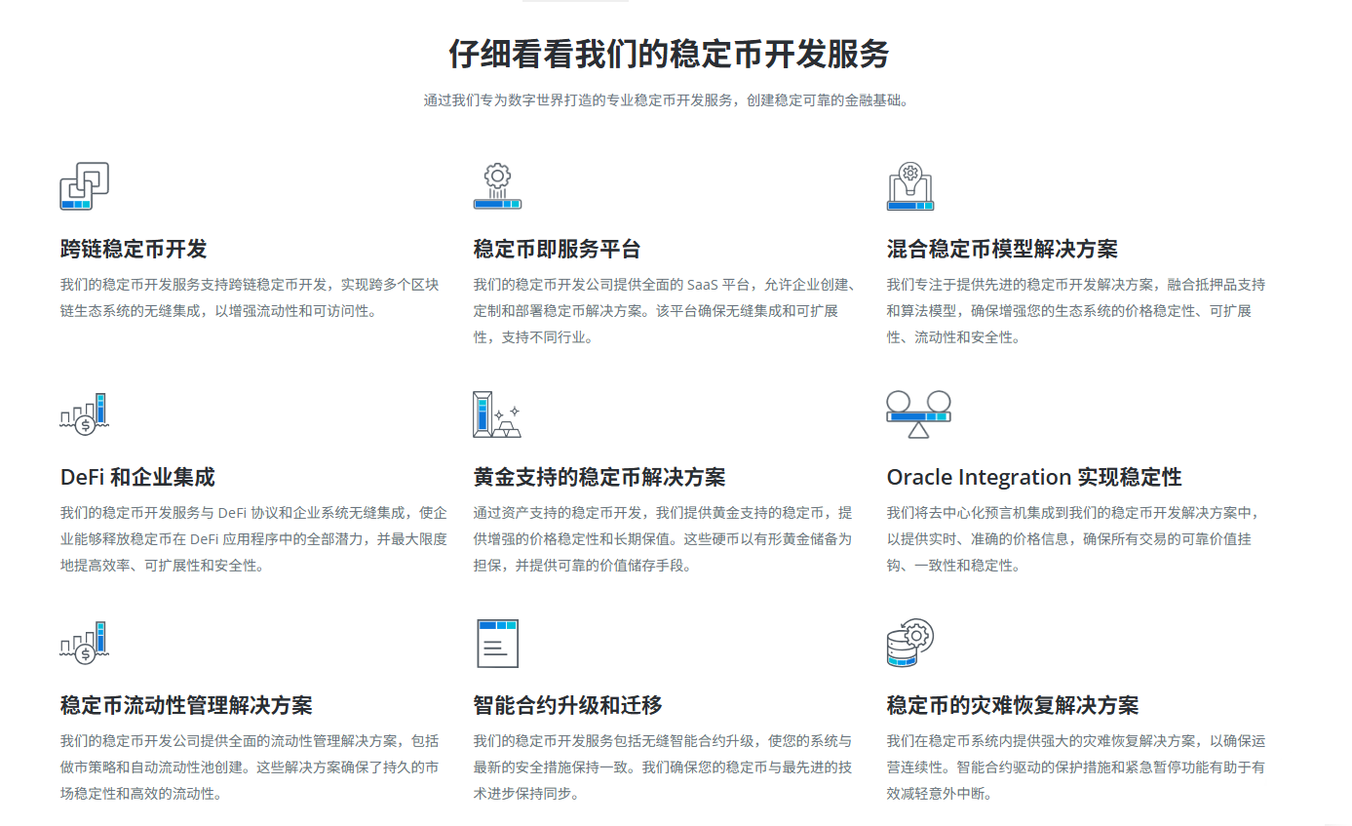Select the 黄金支持的稳定币解决方案 heading
This screenshot has width=1352, height=826.
[599, 477]
